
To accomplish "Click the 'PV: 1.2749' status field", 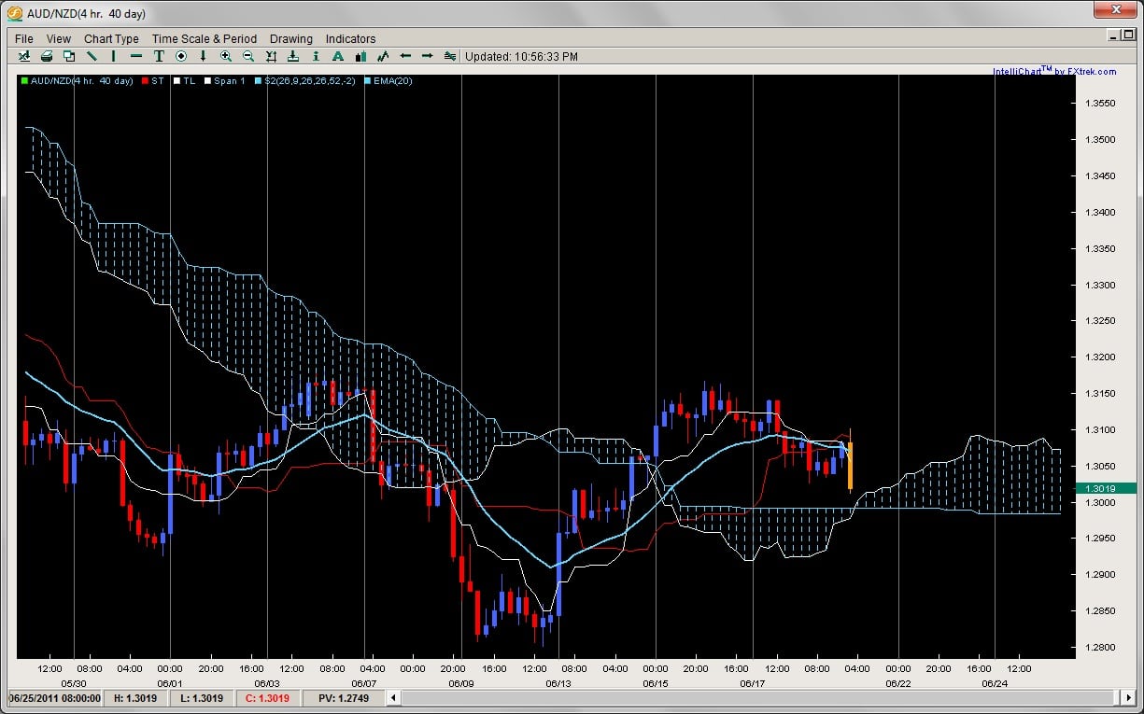I will click(x=342, y=698).
